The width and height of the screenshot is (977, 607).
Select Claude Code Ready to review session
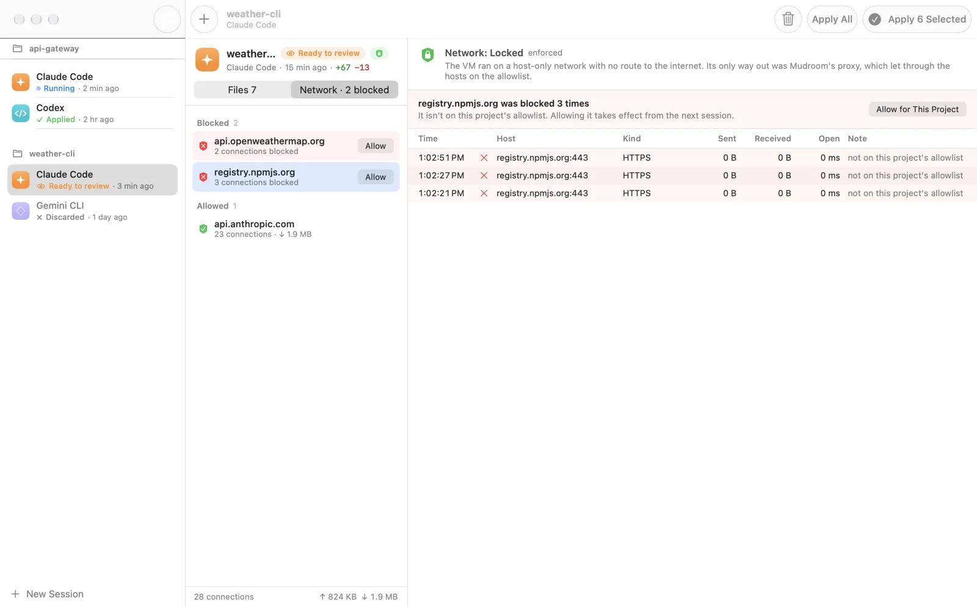(x=92, y=180)
